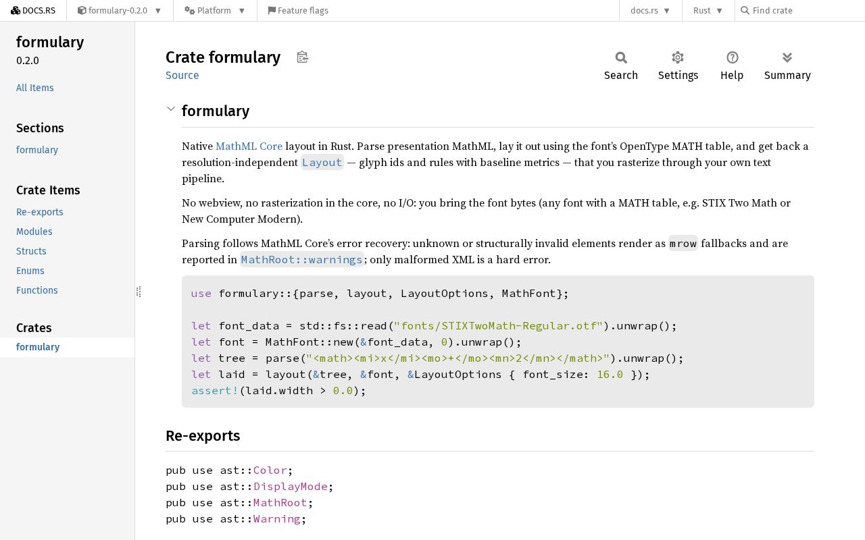Click the Crates sidebar heading
This screenshot has height=540, width=865.
pos(34,327)
